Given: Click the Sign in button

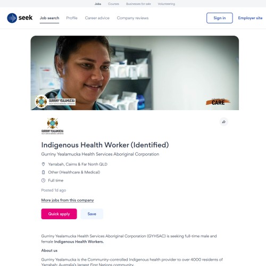Looking at the screenshot, I should (x=220, y=18).
